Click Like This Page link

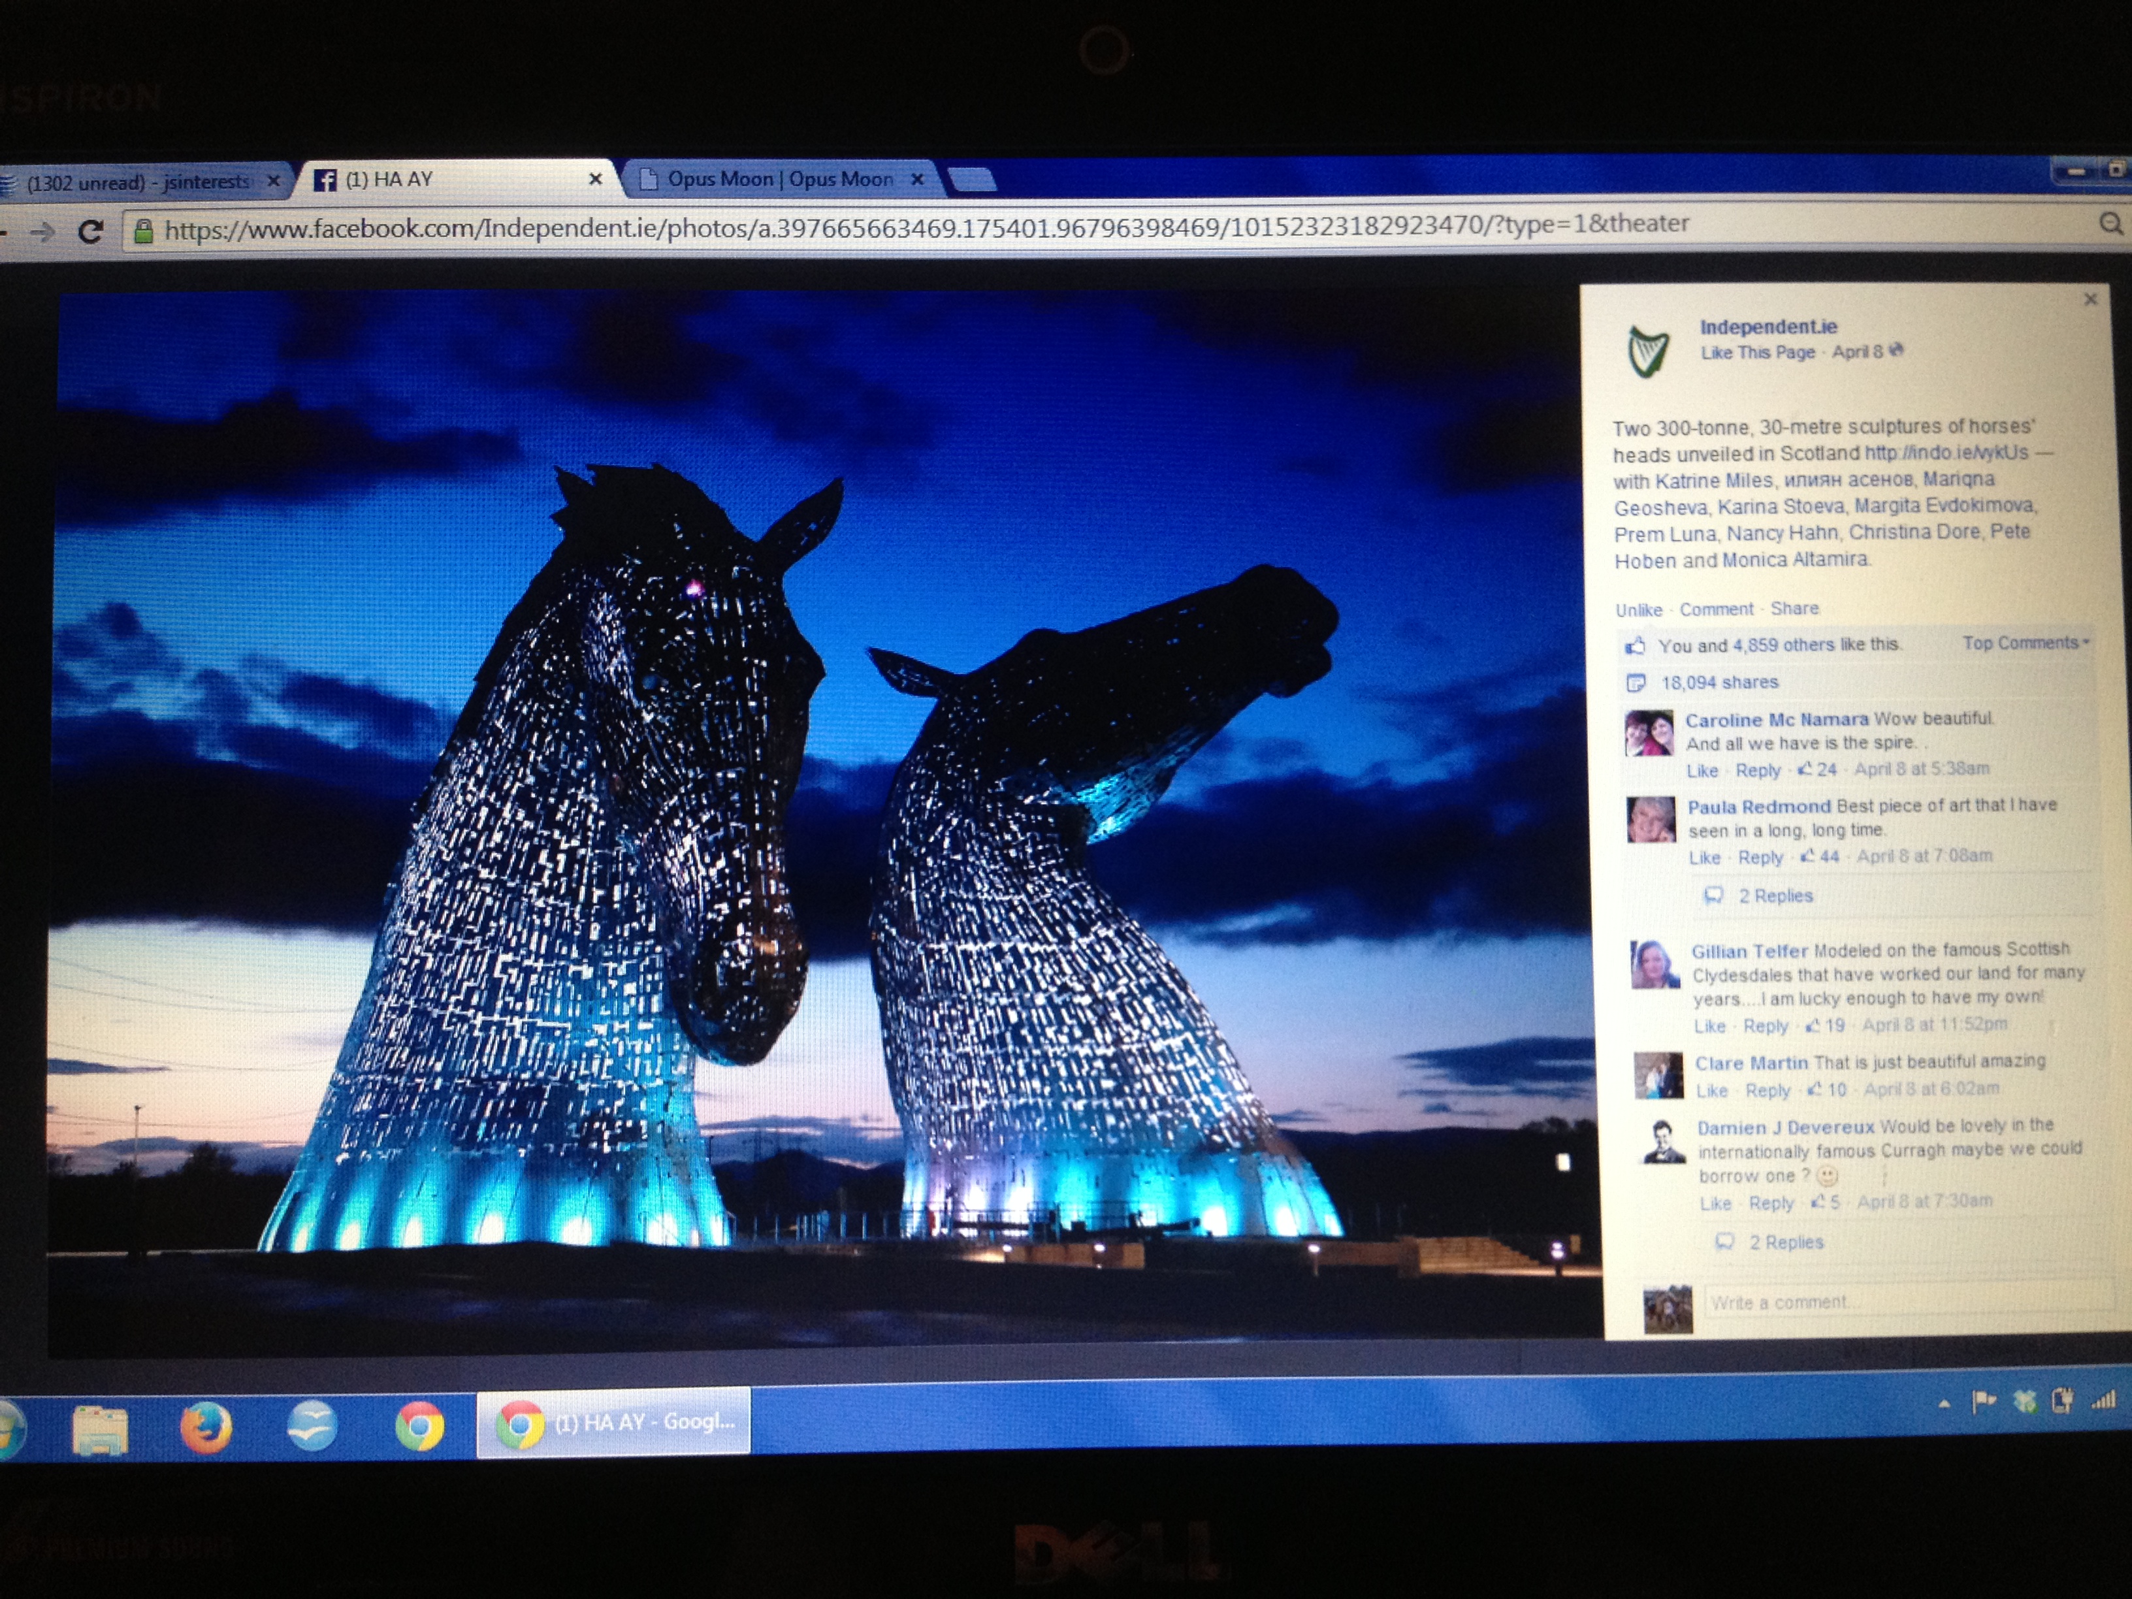pyautogui.click(x=1757, y=353)
